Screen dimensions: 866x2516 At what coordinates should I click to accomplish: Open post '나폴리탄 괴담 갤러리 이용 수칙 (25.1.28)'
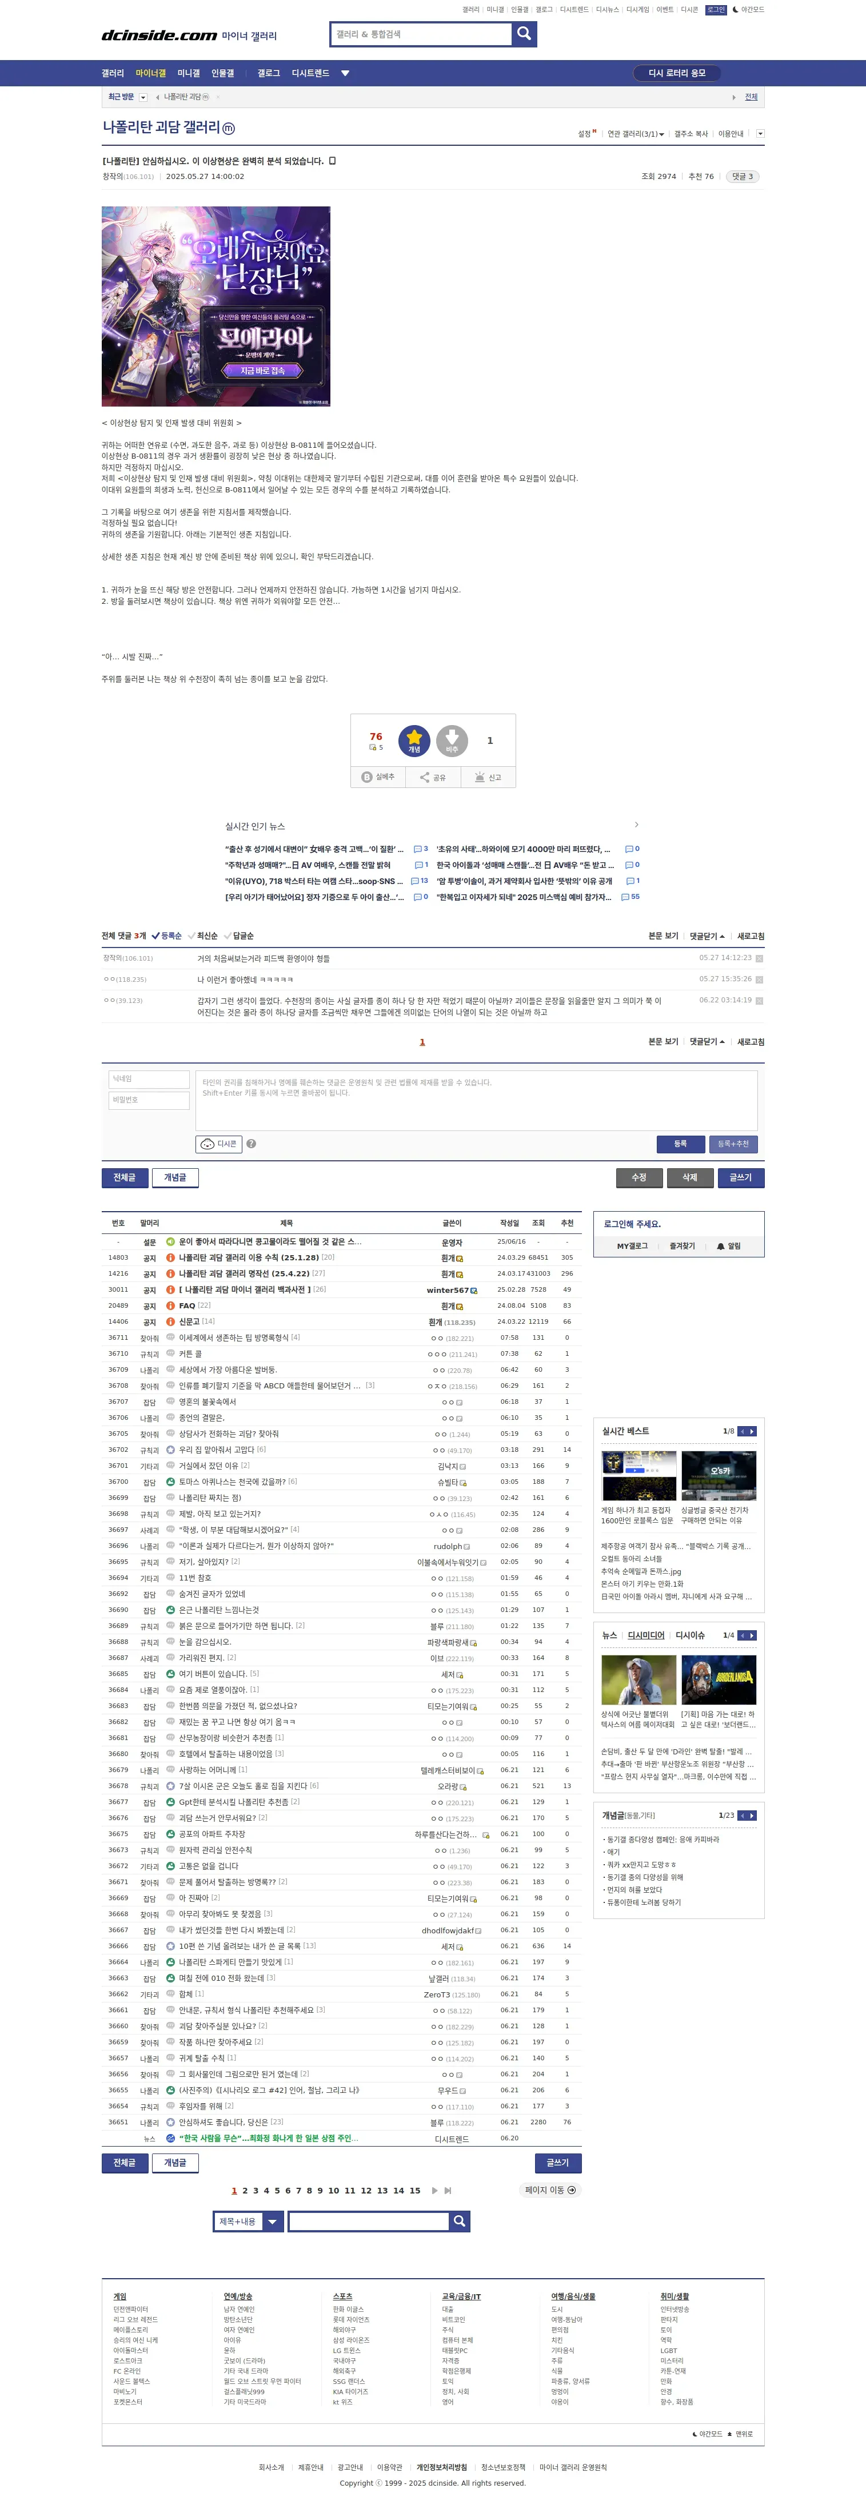[x=248, y=1258]
